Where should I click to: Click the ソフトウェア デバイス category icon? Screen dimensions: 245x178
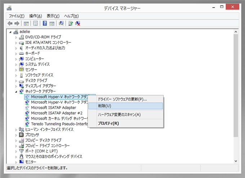(x=21, y=75)
